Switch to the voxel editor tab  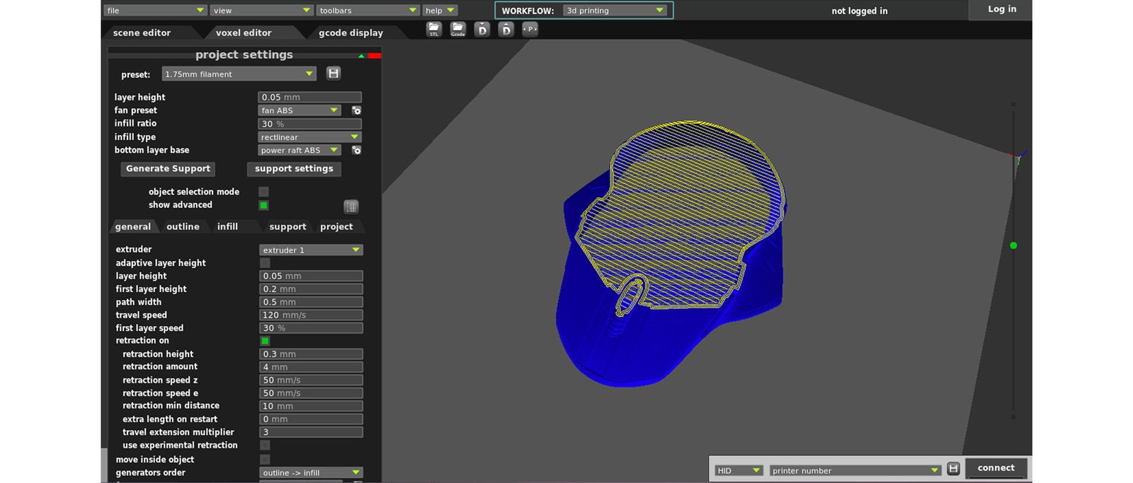243,33
